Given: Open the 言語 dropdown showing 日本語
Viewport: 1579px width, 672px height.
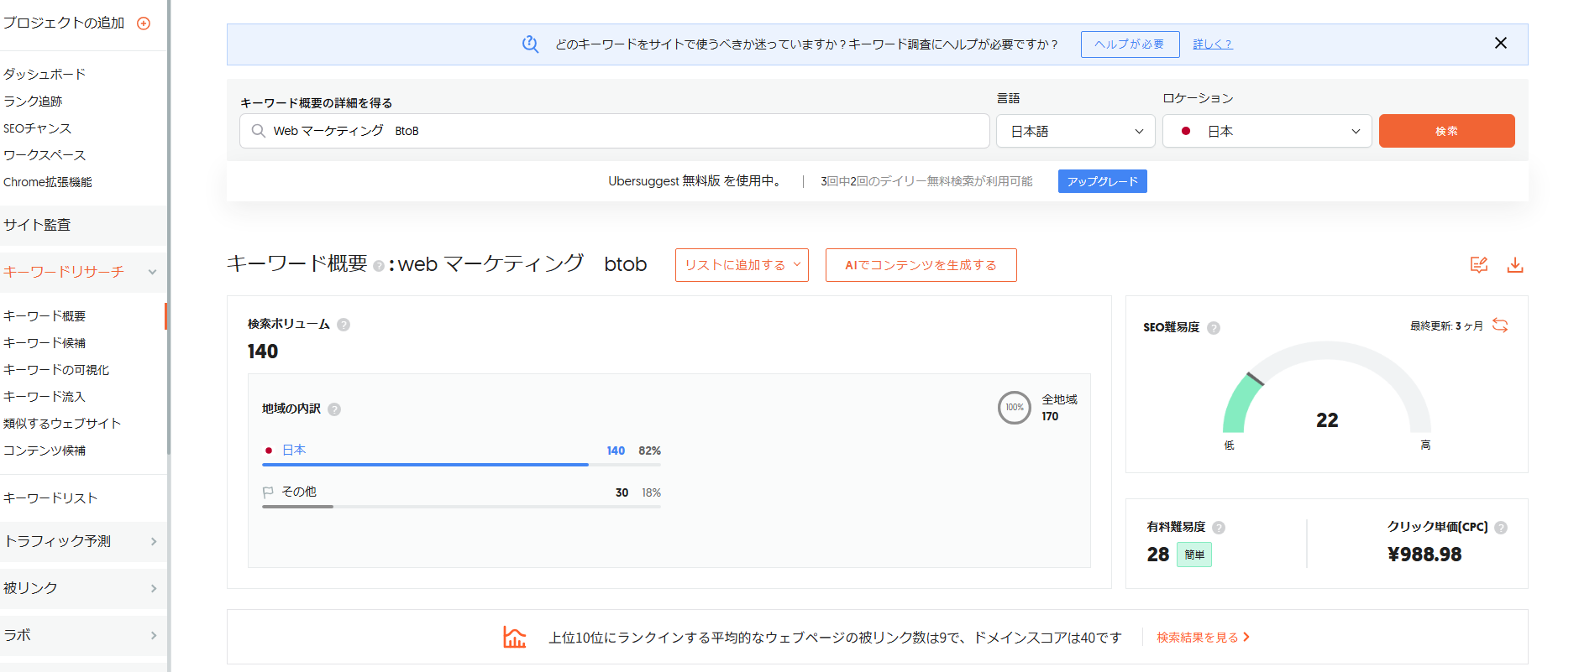Looking at the screenshot, I should click(x=1075, y=132).
